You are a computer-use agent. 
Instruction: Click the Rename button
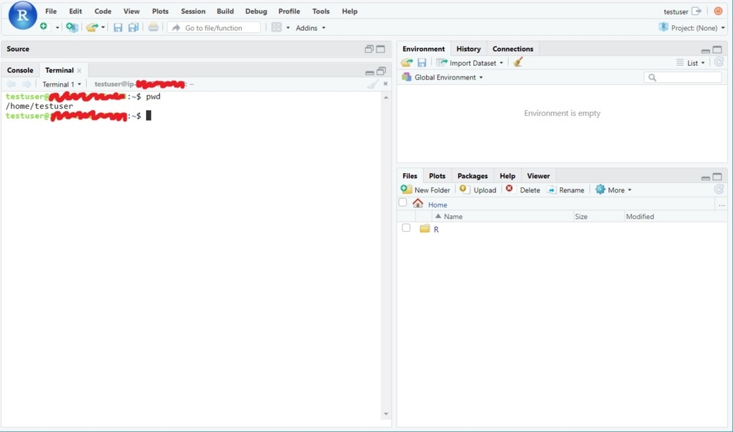[x=565, y=190]
